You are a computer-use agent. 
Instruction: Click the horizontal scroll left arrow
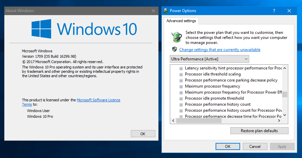coord(173,120)
